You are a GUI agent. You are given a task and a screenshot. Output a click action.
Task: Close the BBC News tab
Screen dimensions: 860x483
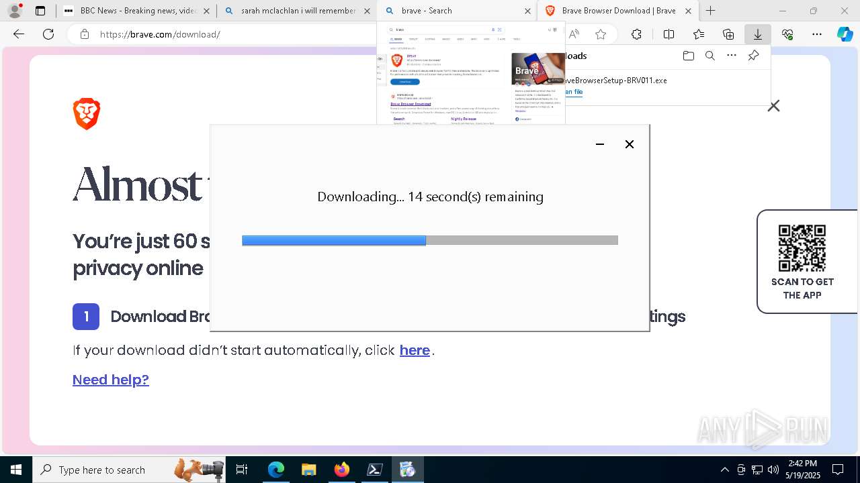(206, 11)
